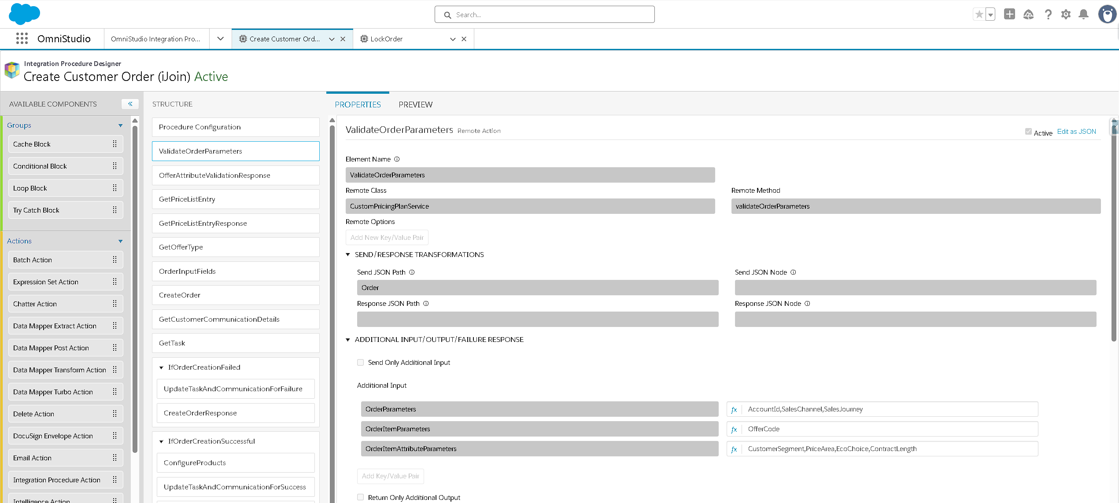Check Return Only Additional Output
This screenshot has height=503, width=1119.
coord(361,497)
